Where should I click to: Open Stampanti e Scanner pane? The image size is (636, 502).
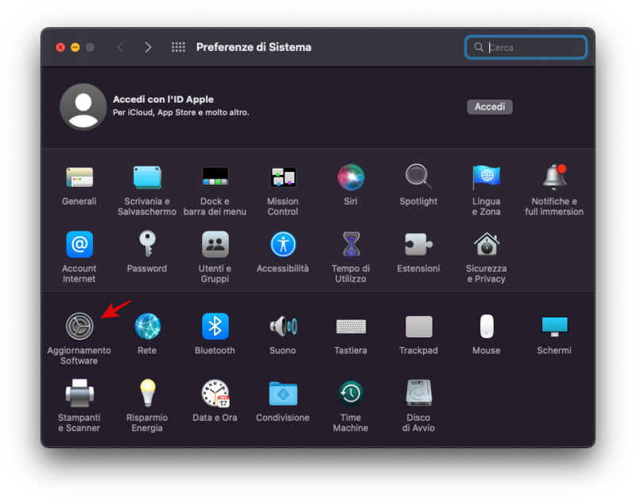tap(79, 393)
